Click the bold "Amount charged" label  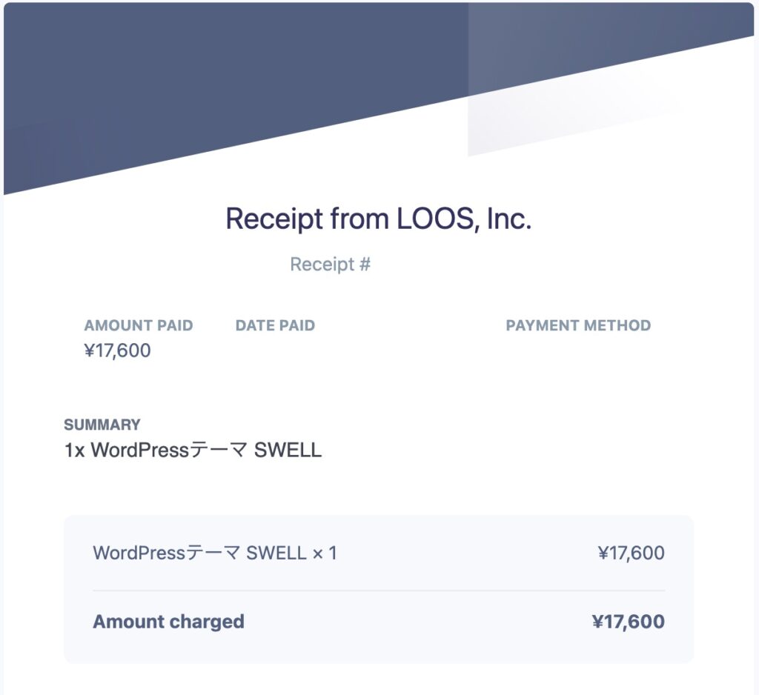coord(168,622)
